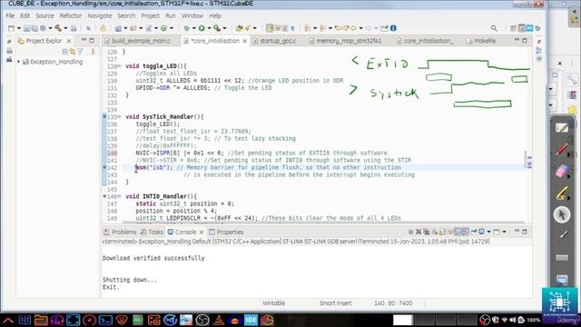The image size is (581, 327).
Task: Select the arrow pointer annotation tool
Action: click(562, 214)
